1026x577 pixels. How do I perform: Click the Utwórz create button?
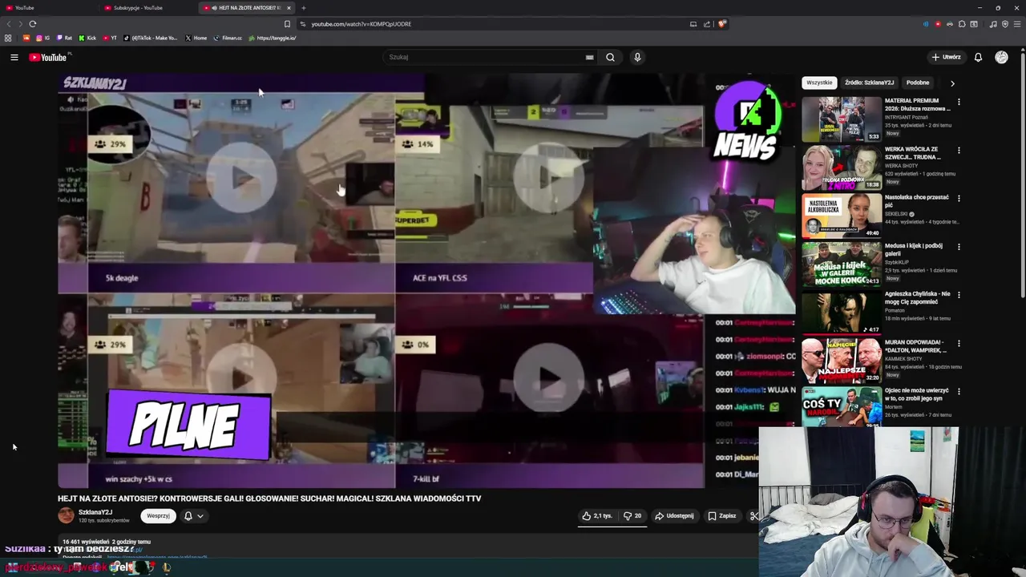tap(946, 57)
